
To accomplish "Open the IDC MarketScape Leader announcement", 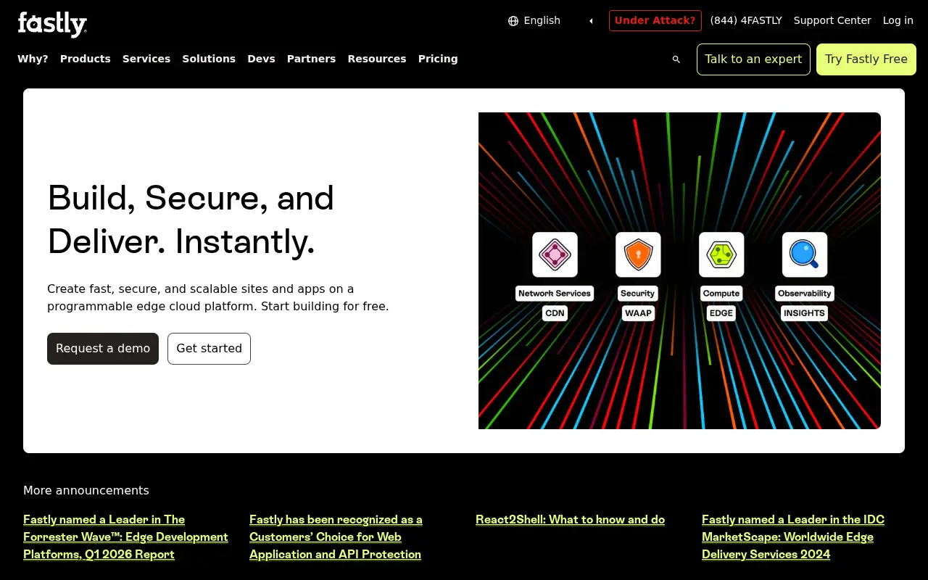I will (x=793, y=537).
